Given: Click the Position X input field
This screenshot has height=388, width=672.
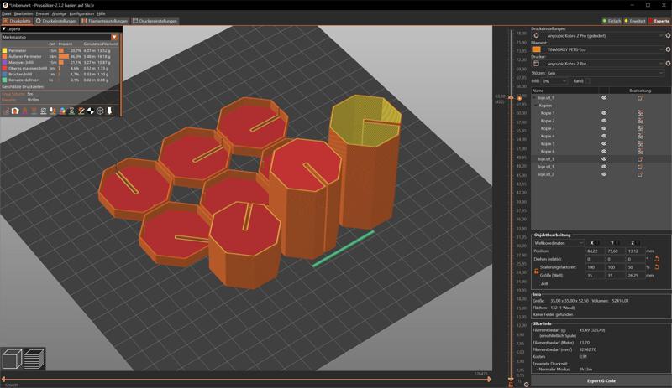Looking at the screenshot, I should (x=595, y=251).
